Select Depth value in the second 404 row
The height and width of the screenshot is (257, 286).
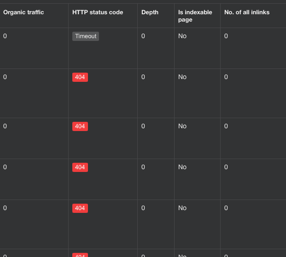pos(143,126)
